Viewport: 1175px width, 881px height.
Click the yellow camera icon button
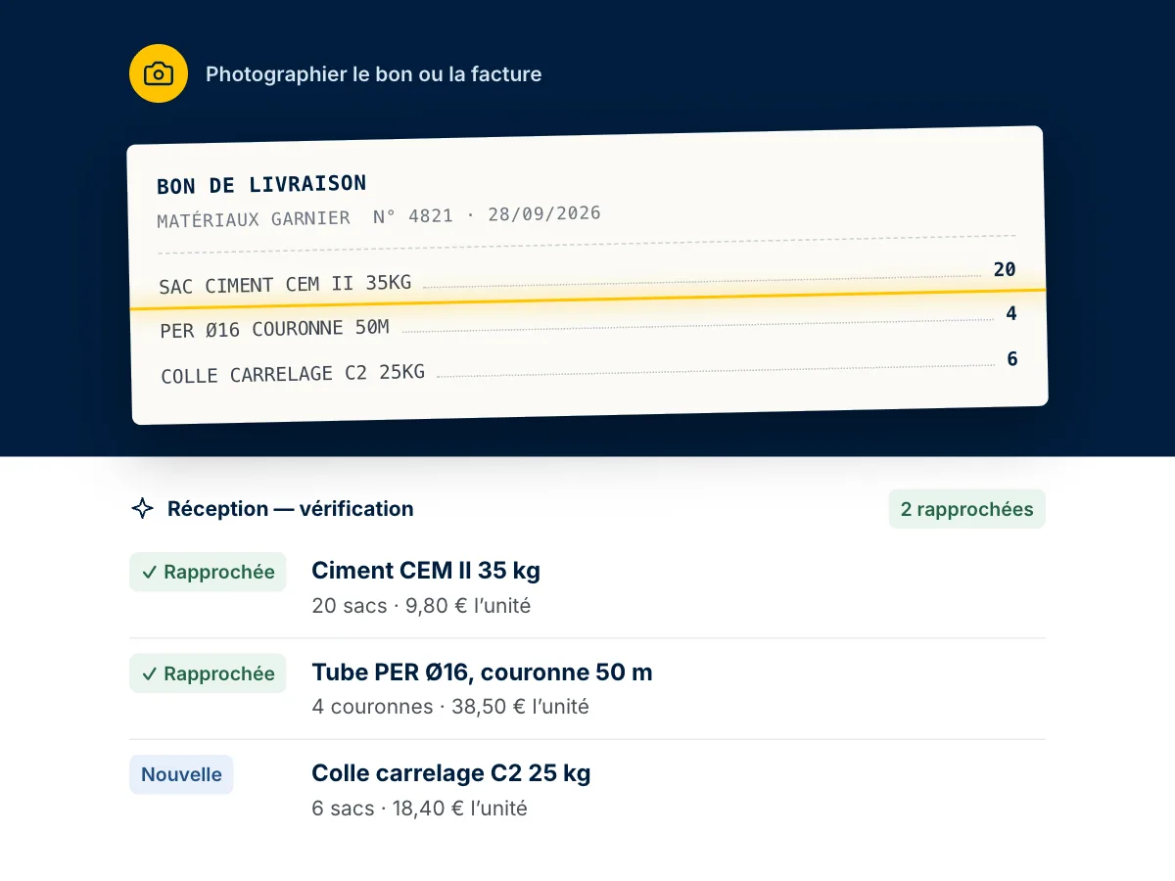[x=159, y=73]
